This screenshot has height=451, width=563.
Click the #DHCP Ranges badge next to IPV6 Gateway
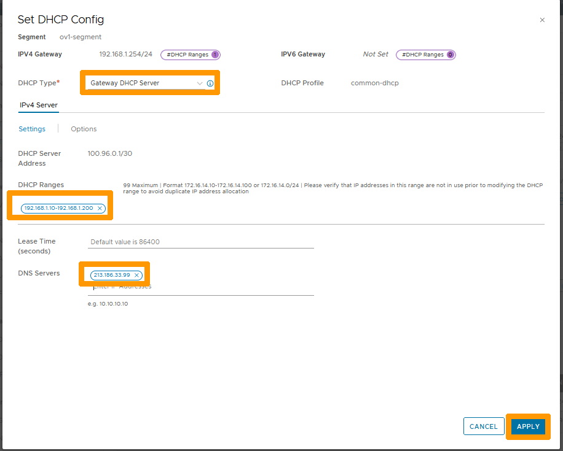(426, 55)
